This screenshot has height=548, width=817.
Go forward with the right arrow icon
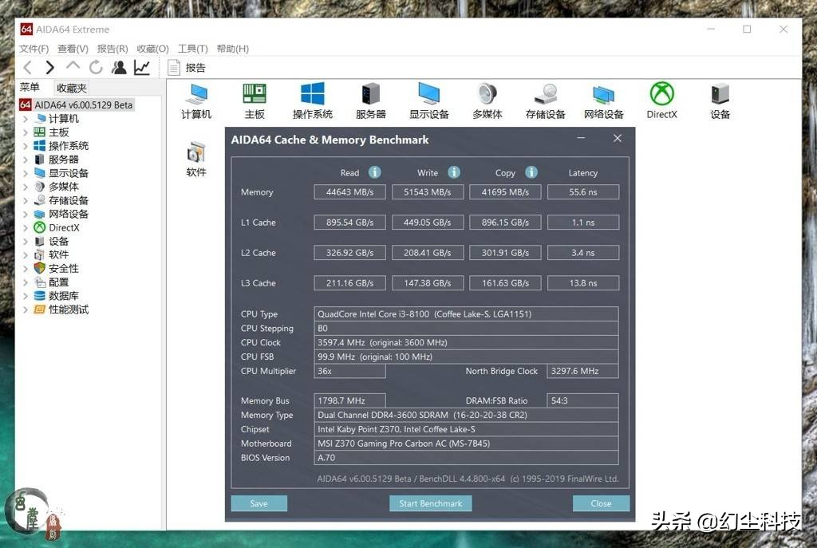(50, 67)
